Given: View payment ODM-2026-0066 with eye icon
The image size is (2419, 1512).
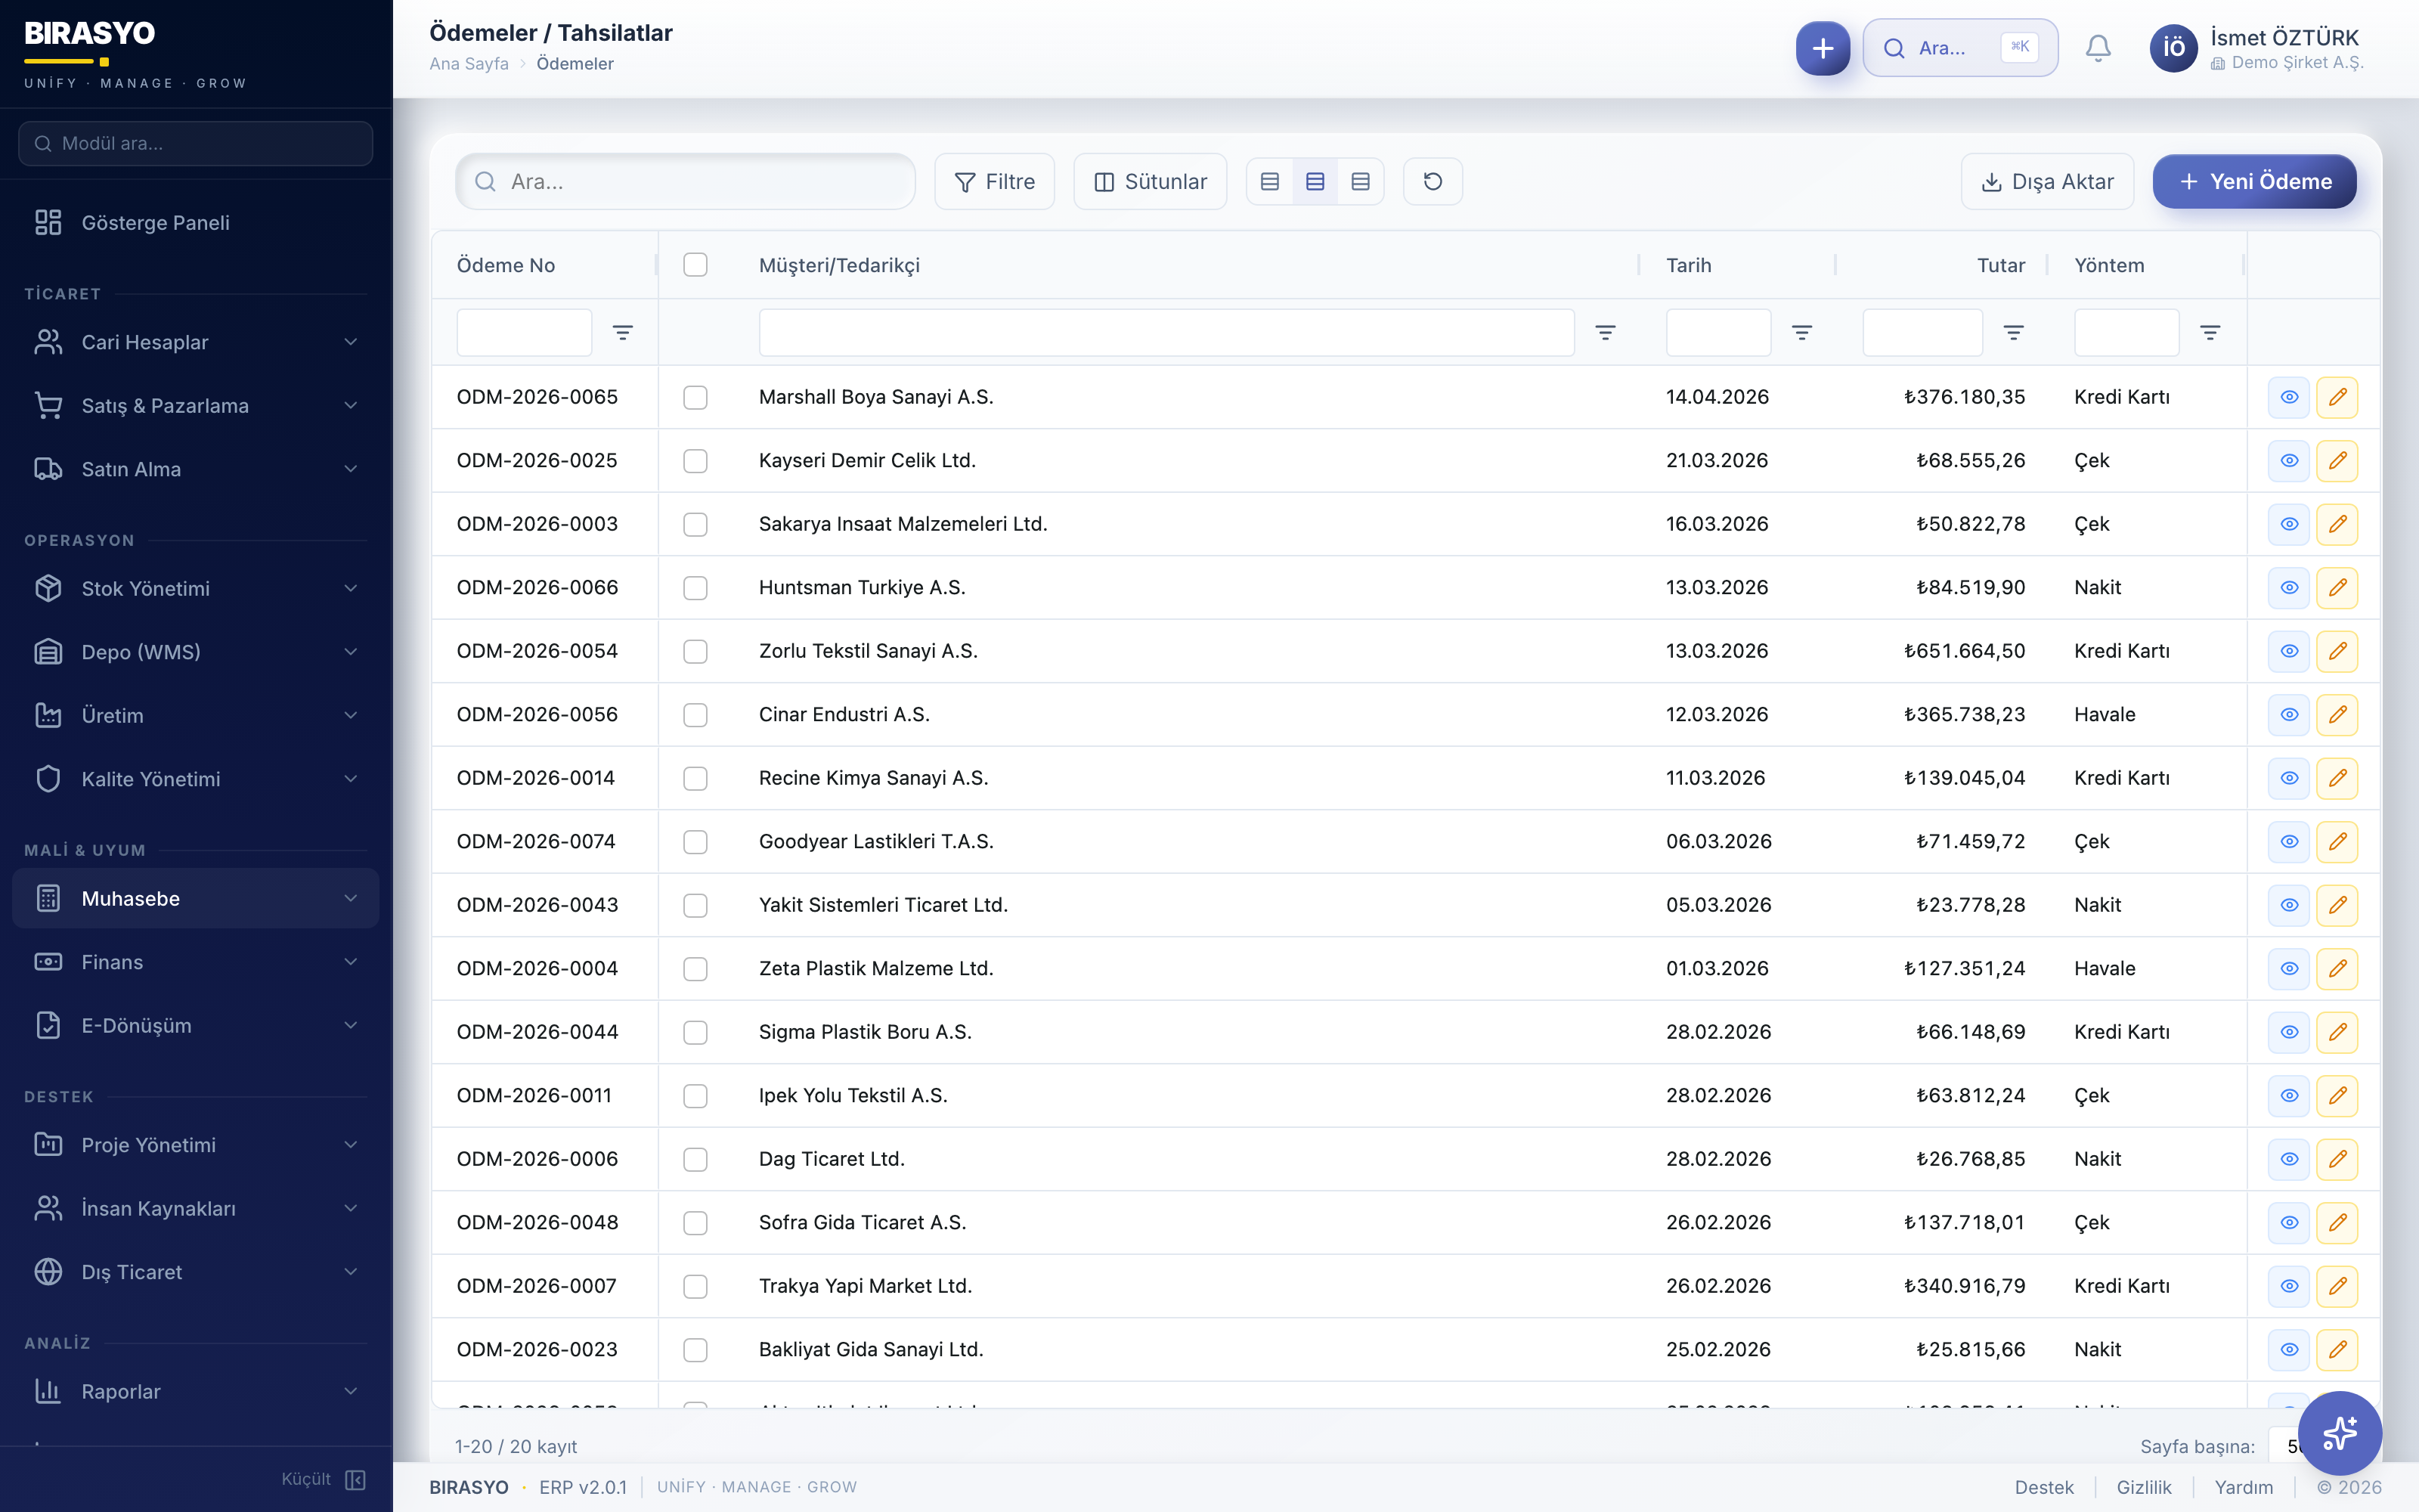Looking at the screenshot, I should [x=2289, y=587].
